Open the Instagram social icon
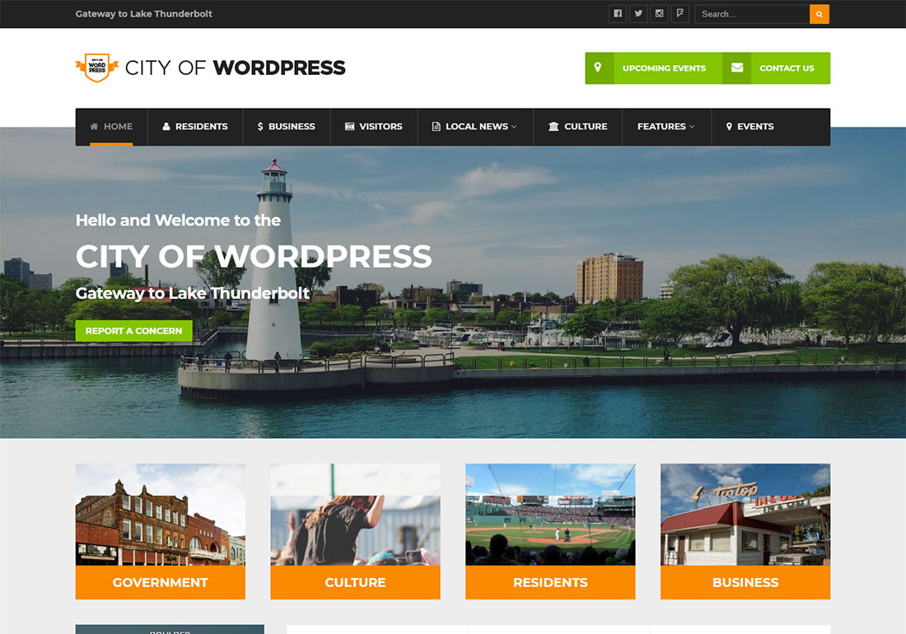The image size is (906, 634). (659, 14)
